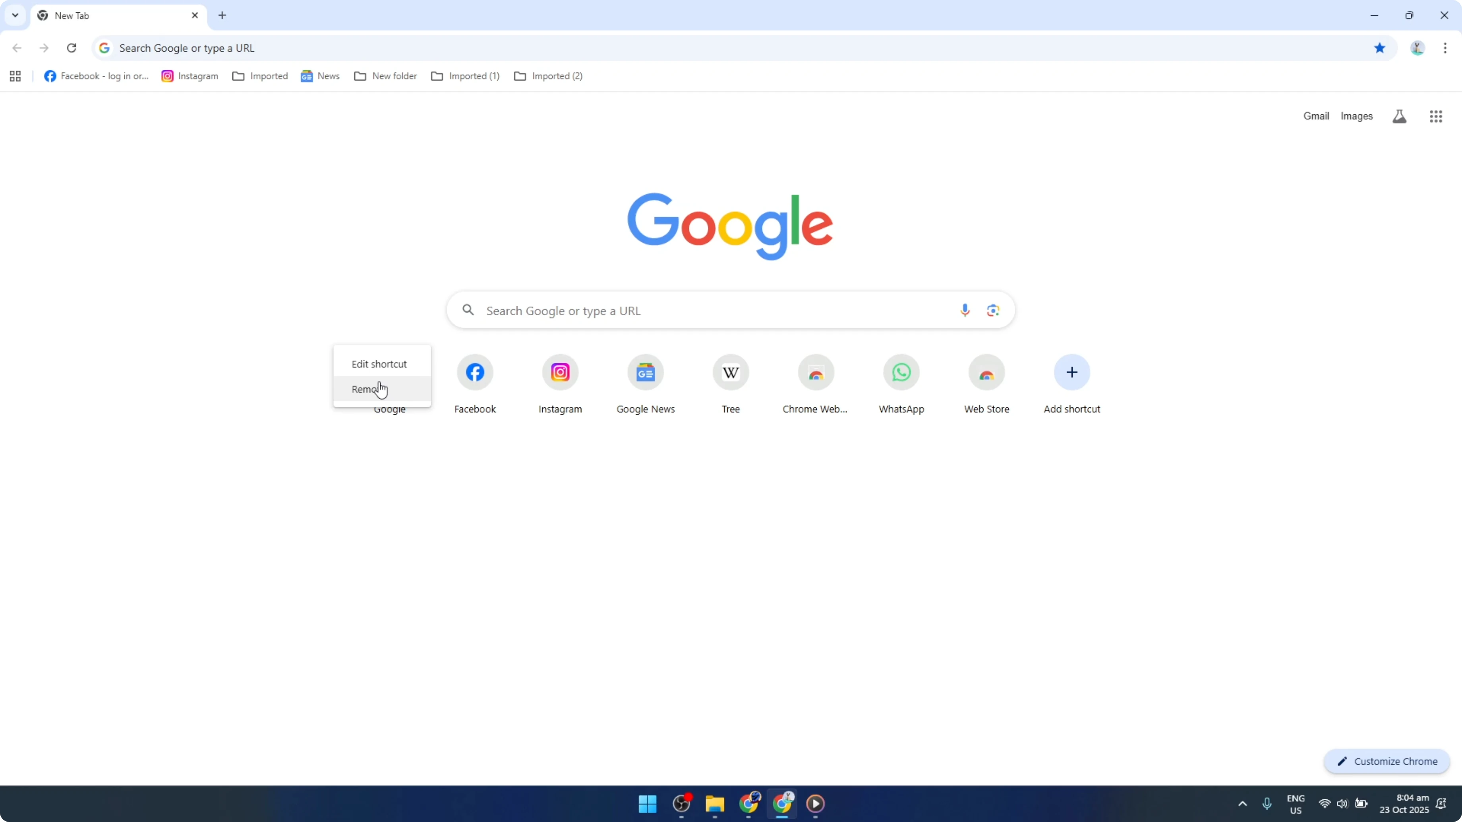Expand the Imported (1) bookmarks folder
Image resolution: width=1462 pixels, height=822 pixels.
tap(465, 76)
